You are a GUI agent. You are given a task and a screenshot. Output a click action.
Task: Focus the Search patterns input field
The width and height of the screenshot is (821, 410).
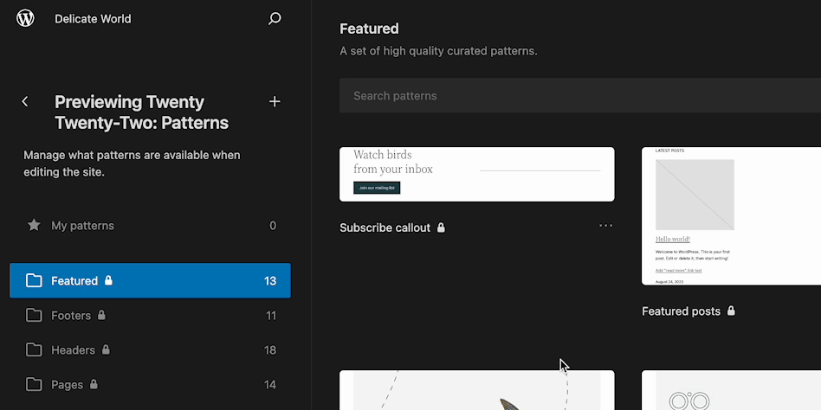(572, 96)
